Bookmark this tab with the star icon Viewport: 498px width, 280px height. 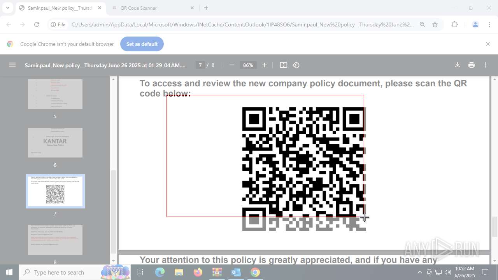coord(435,24)
